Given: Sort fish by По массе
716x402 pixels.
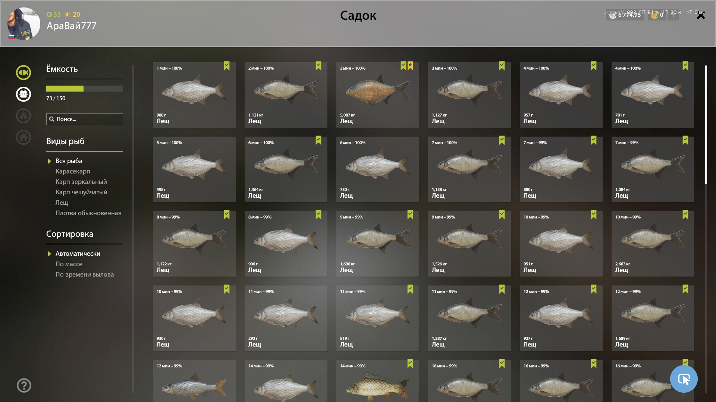Looking at the screenshot, I should pyautogui.click(x=69, y=264).
